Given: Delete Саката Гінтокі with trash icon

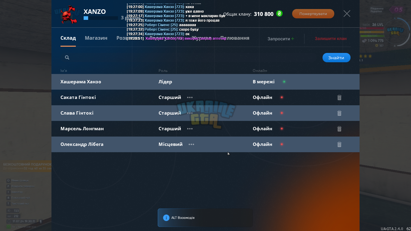Looking at the screenshot, I should (x=339, y=97).
